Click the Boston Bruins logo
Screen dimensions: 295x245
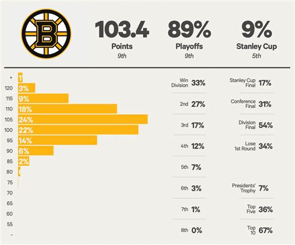pyautogui.click(x=46, y=34)
